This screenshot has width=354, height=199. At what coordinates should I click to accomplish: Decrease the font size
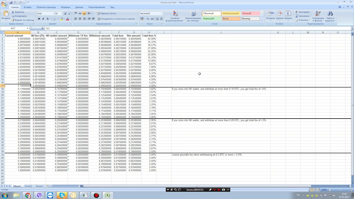pos(69,14)
